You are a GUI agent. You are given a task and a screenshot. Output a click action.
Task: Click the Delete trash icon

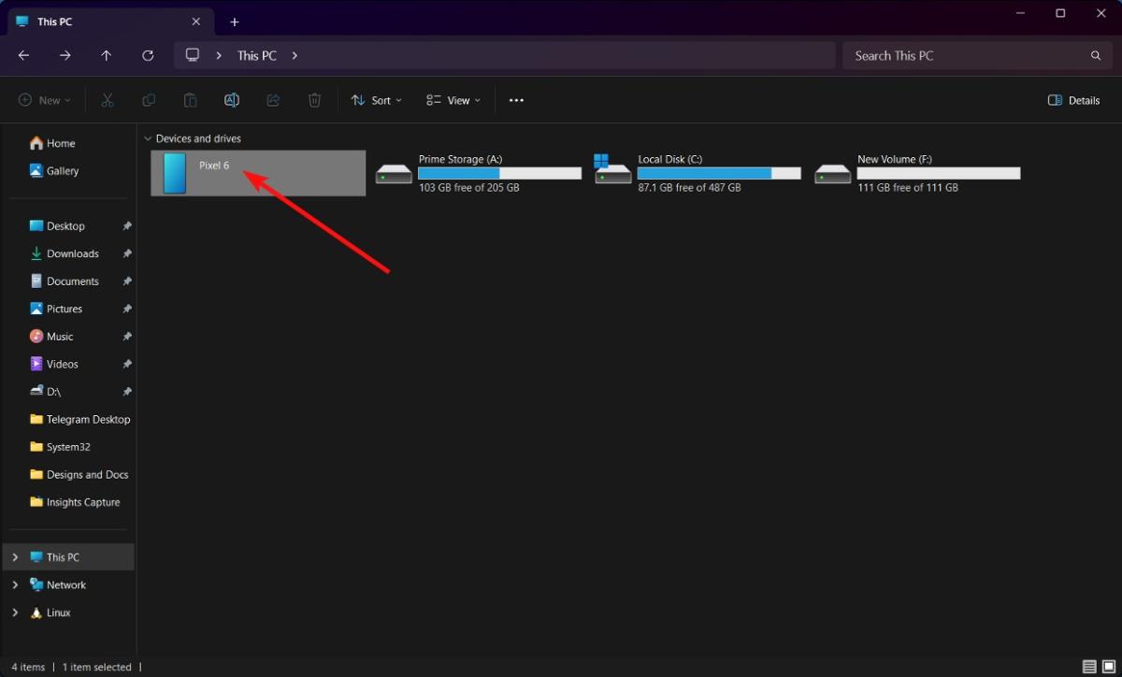click(x=314, y=99)
